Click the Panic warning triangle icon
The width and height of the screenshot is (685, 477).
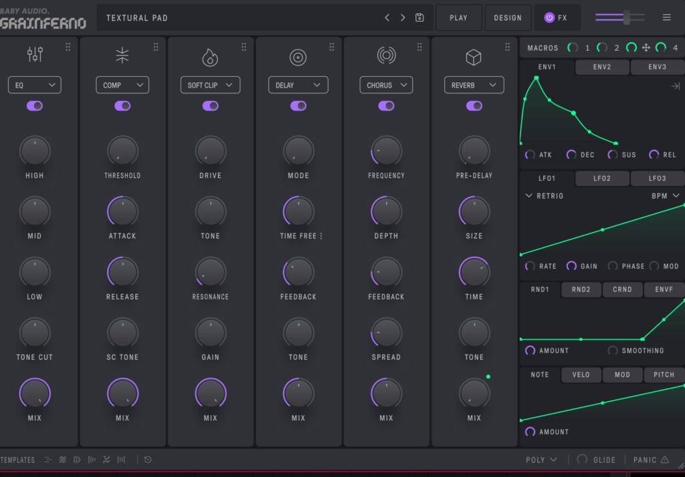[664, 460]
